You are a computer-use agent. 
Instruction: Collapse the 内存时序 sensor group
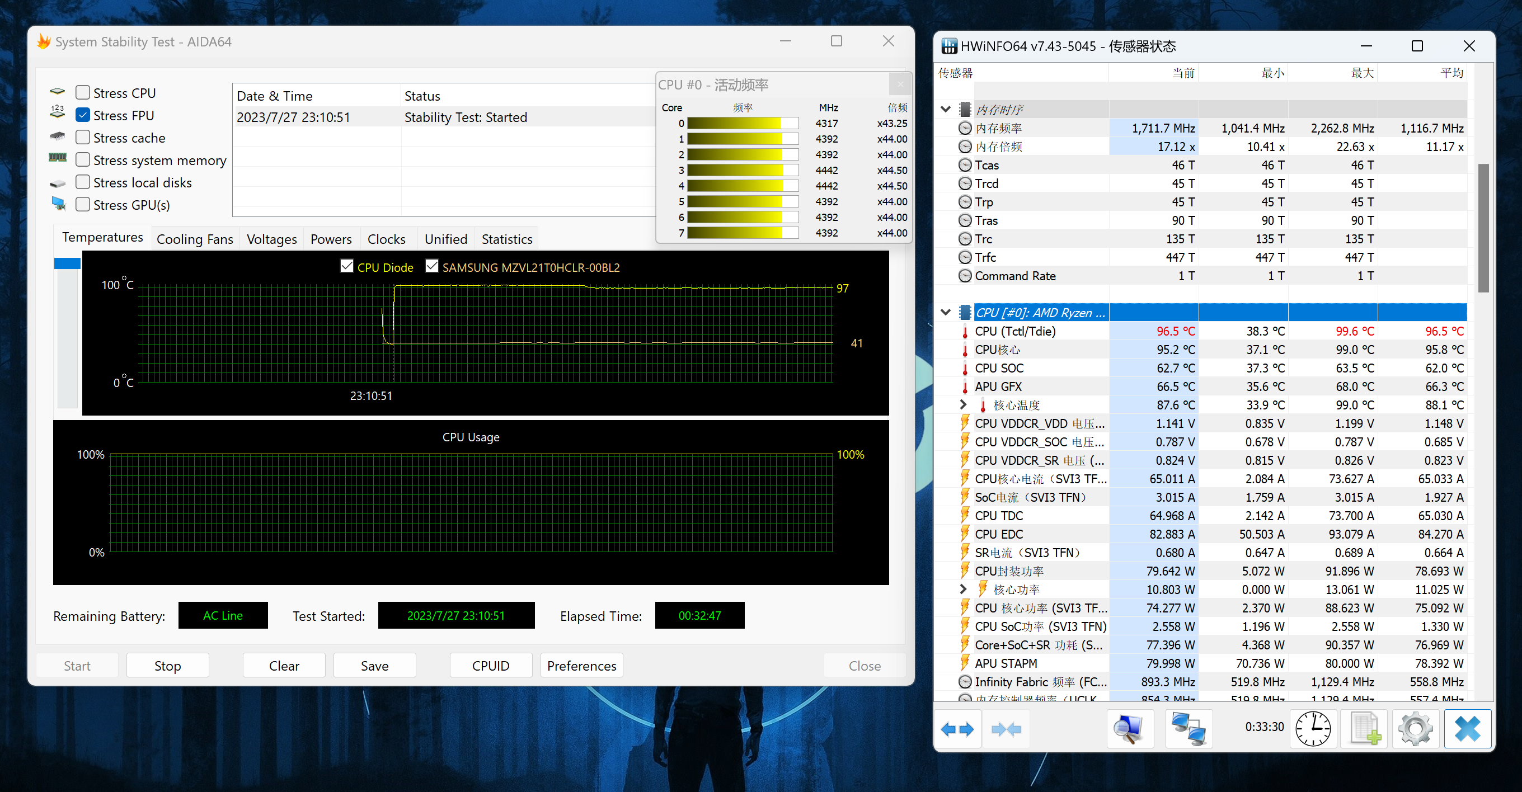945,109
